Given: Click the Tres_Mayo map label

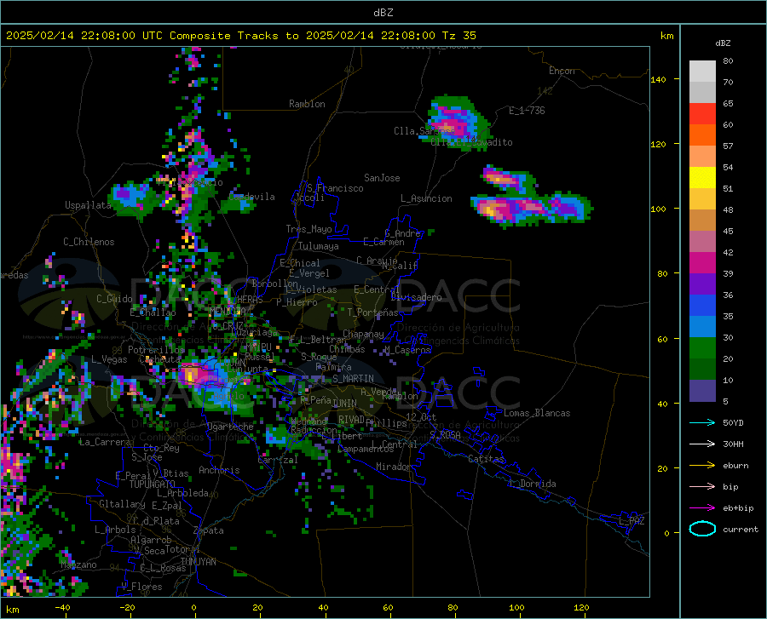Looking at the screenshot, I should coord(309,229).
